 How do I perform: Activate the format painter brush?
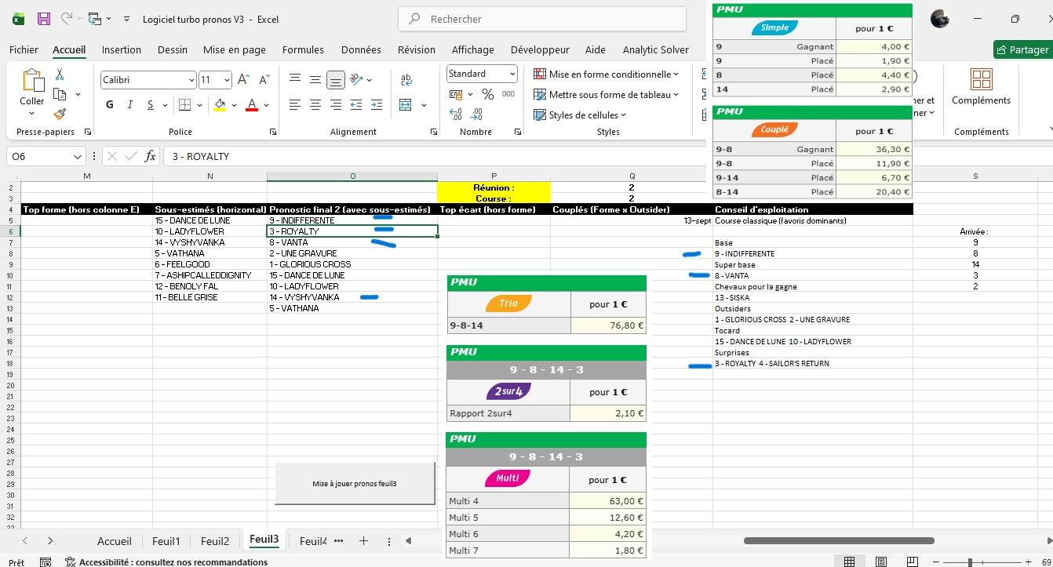pos(60,114)
